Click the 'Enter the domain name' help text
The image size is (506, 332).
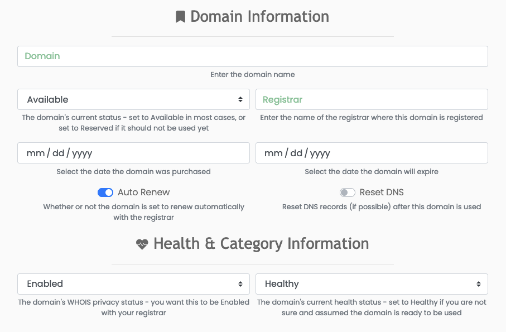tap(253, 75)
